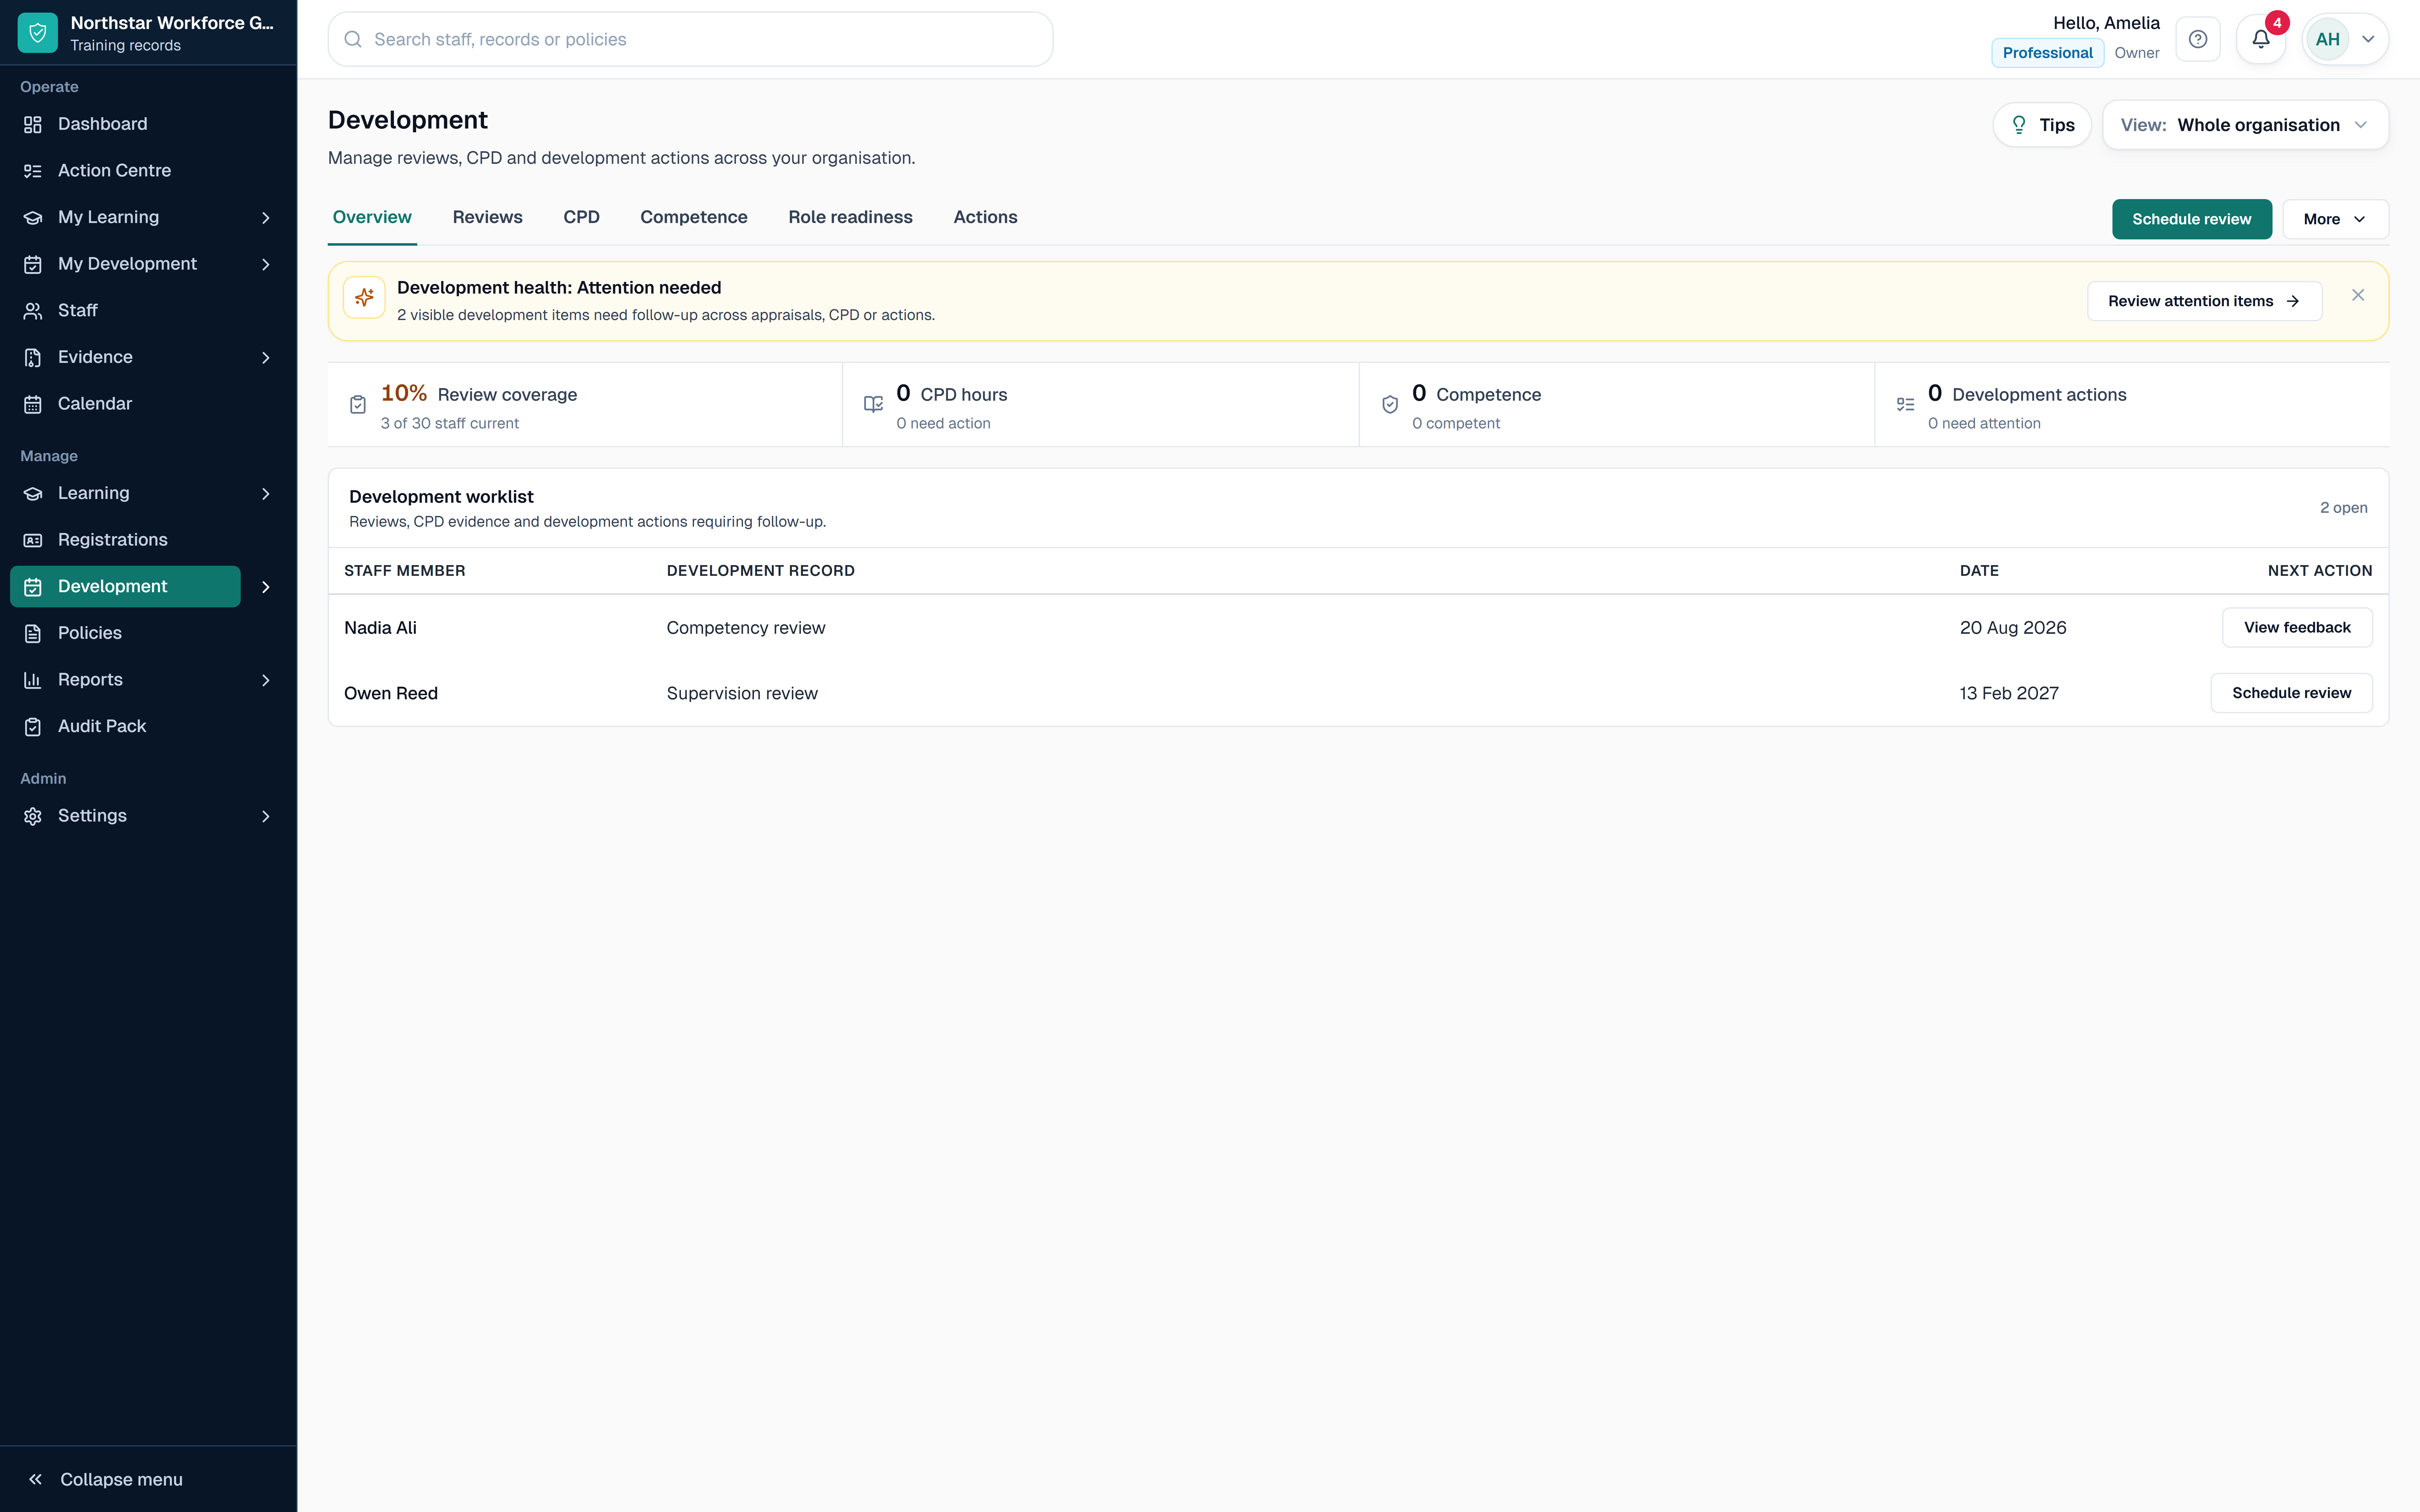Click the Review coverage clipboard icon
2420x1512 pixels.
358,405
